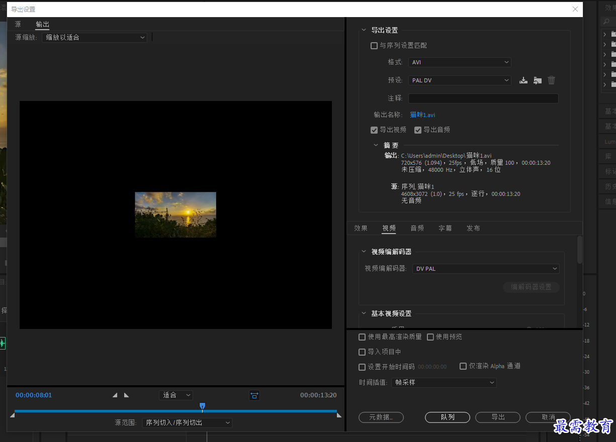Click the set out point triangle
This screenshot has height=442, width=616.
[x=126, y=395]
